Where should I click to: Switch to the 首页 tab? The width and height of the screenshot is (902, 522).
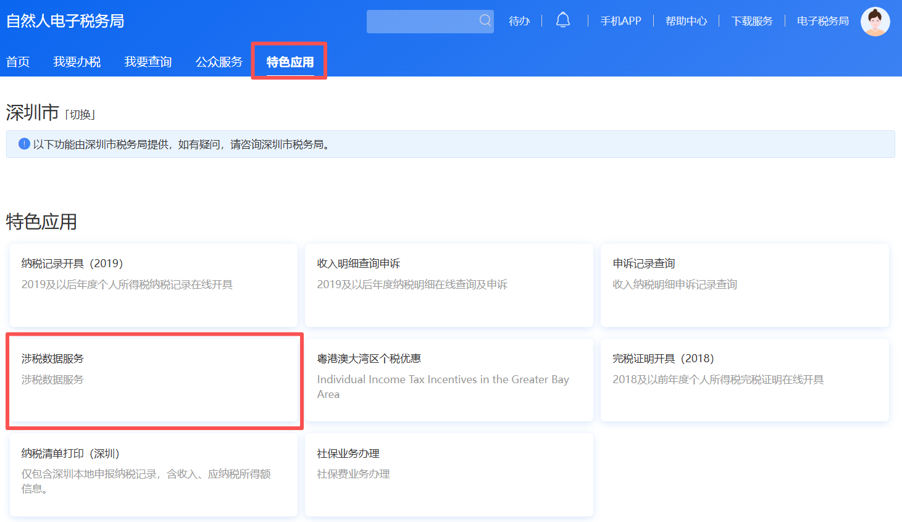(x=18, y=62)
